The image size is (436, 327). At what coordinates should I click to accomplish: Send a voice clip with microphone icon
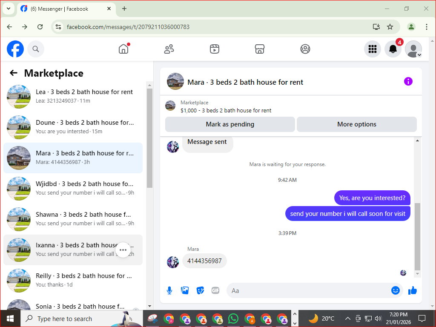tap(169, 290)
